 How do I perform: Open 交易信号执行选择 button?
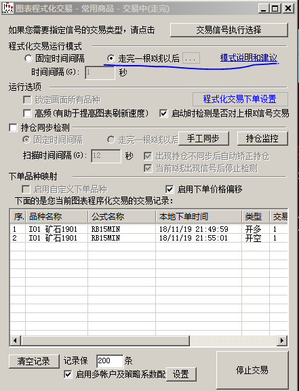[229, 30]
